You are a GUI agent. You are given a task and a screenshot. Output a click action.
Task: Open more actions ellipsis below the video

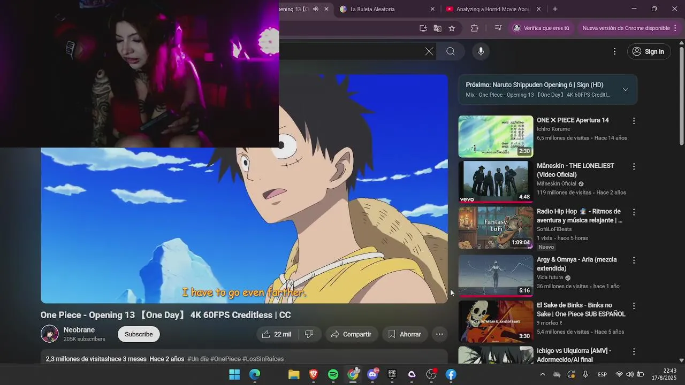(439, 334)
